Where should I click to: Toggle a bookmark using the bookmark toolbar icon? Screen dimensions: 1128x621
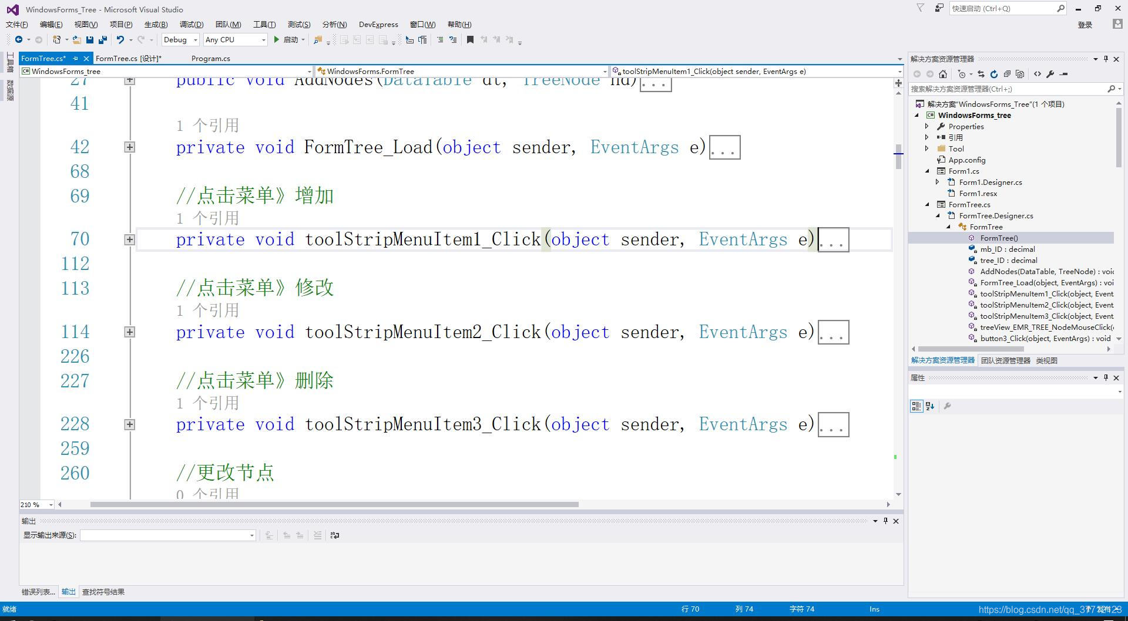click(469, 39)
